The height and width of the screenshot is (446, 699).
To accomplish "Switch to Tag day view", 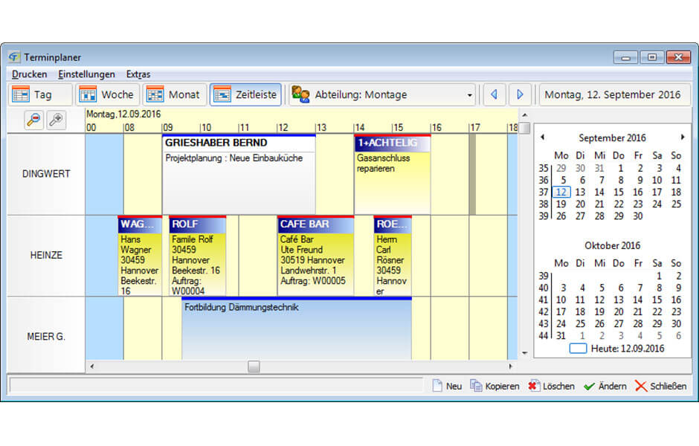I will coord(41,94).
